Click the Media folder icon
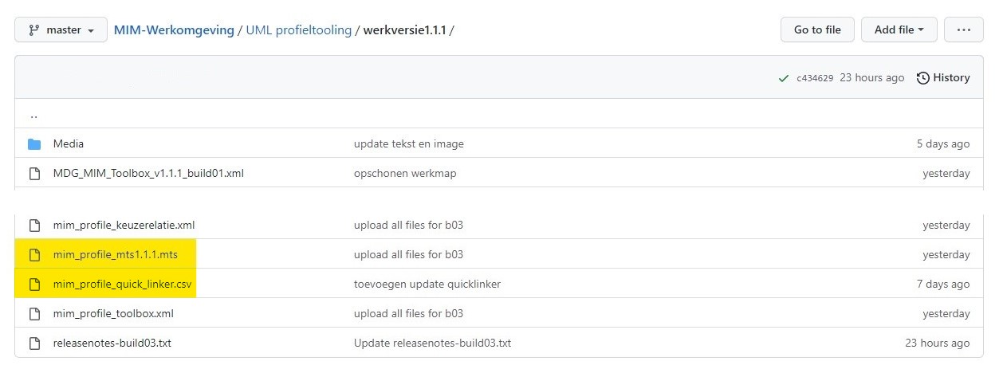This screenshot has height=373, width=1003. pos(34,144)
